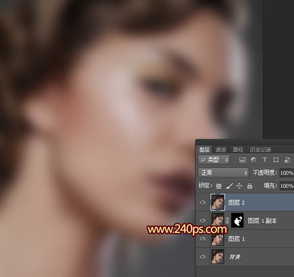Switch to the 图层 tab
The height and width of the screenshot is (277, 294).
point(204,149)
